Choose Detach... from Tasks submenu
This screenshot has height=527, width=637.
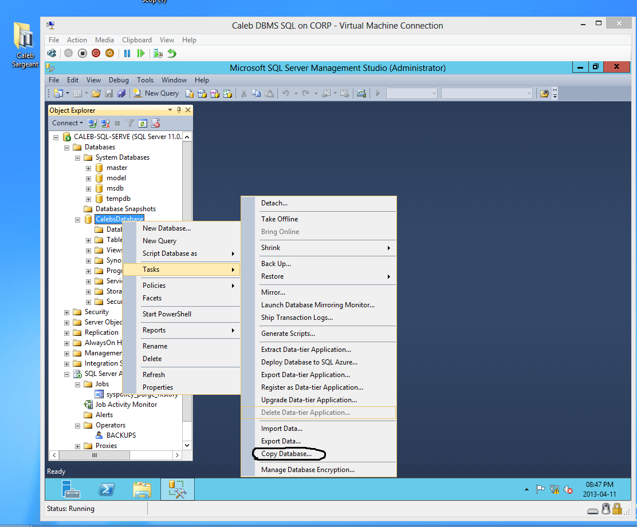pyautogui.click(x=319, y=203)
